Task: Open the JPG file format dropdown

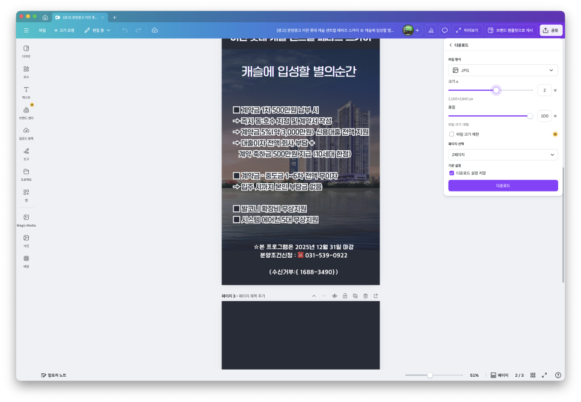Action: tap(503, 70)
